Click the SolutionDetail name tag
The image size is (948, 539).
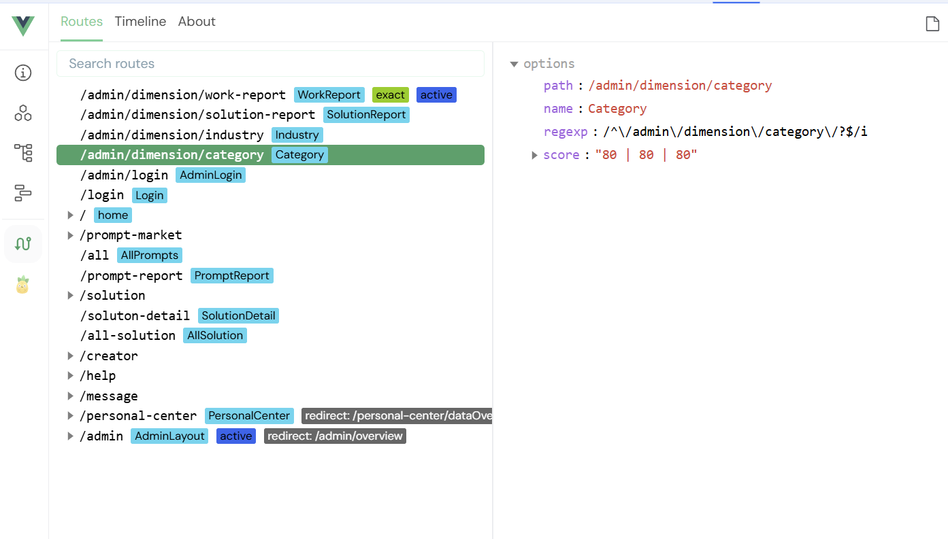(x=238, y=316)
